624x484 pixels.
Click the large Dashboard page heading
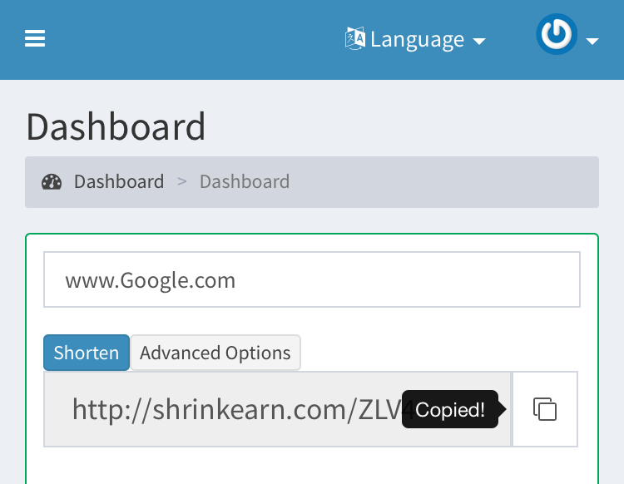[116, 126]
